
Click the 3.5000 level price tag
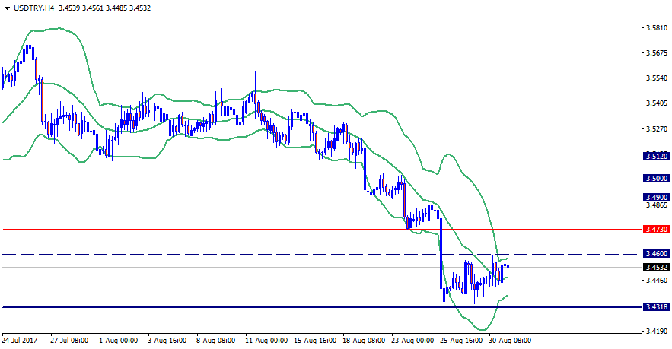[655, 179]
